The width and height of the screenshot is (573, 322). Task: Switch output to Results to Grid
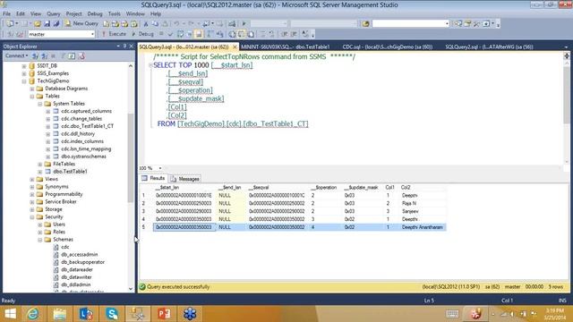click(242, 34)
